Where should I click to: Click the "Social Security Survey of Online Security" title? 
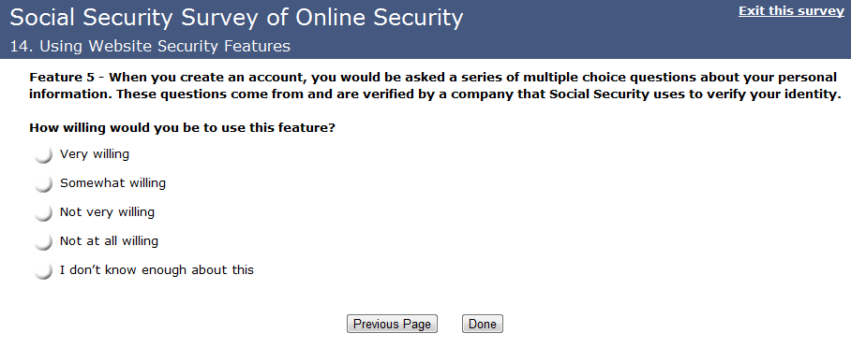coord(236,18)
